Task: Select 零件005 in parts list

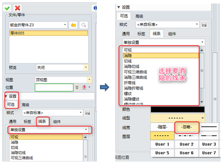Action: coord(49,33)
